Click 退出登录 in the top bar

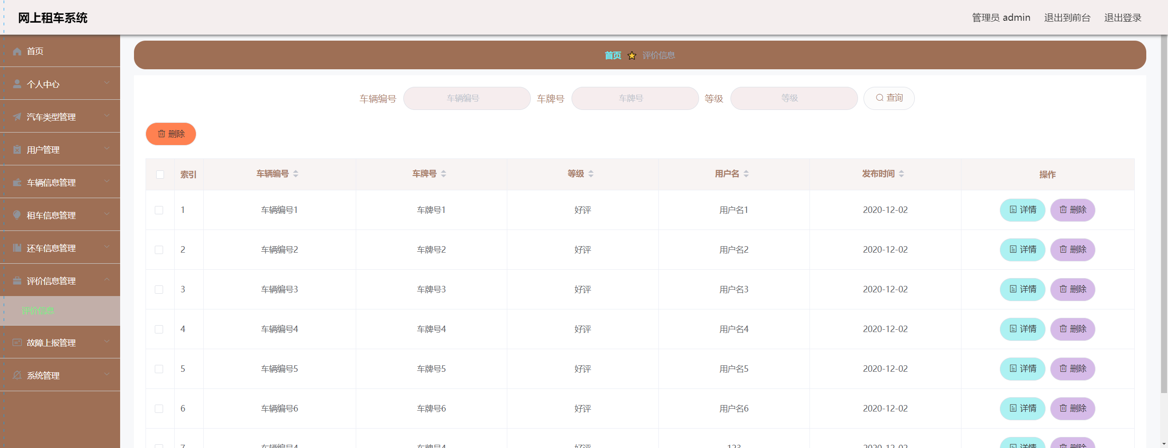[1123, 18]
